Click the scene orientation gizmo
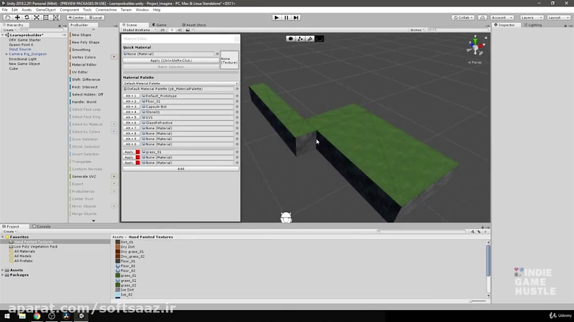Image resolution: width=574 pixels, height=322 pixels. (x=475, y=47)
